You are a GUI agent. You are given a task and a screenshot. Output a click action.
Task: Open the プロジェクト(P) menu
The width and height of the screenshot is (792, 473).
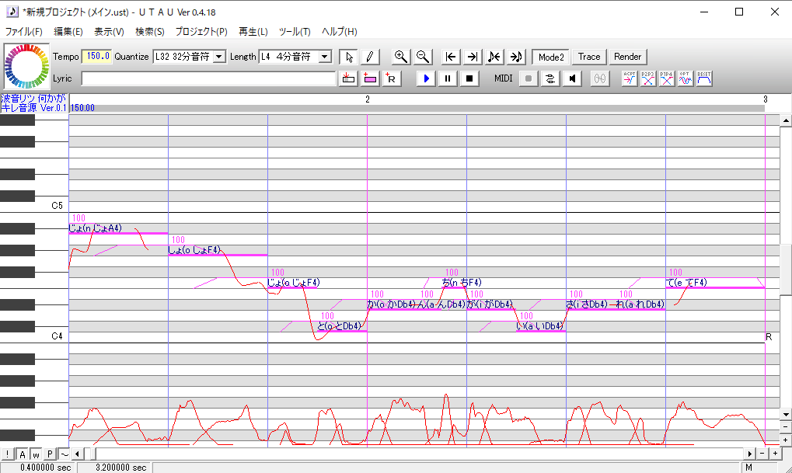click(201, 31)
